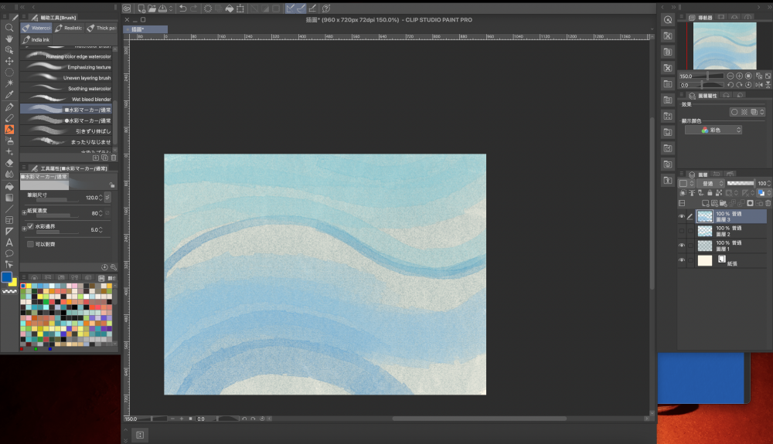Select Running color edge watercolor brush
The width and height of the screenshot is (773, 444).
coord(66,56)
